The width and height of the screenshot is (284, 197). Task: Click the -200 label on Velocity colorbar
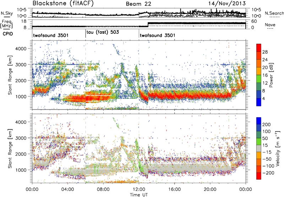[268, 173]
